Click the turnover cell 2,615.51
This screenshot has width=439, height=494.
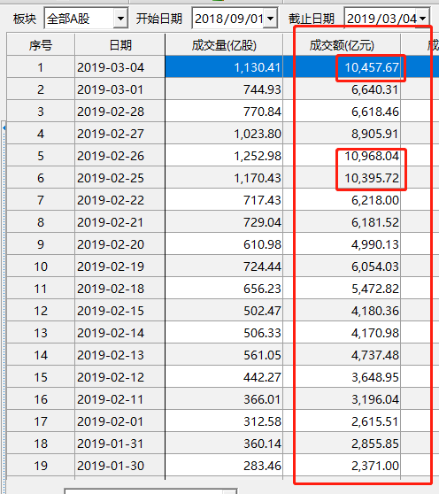coord(342,421)
